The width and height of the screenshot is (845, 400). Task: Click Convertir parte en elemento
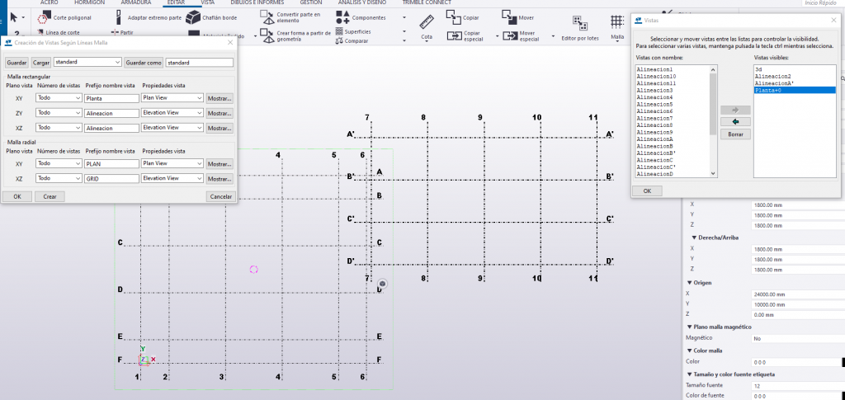(290, 16)
